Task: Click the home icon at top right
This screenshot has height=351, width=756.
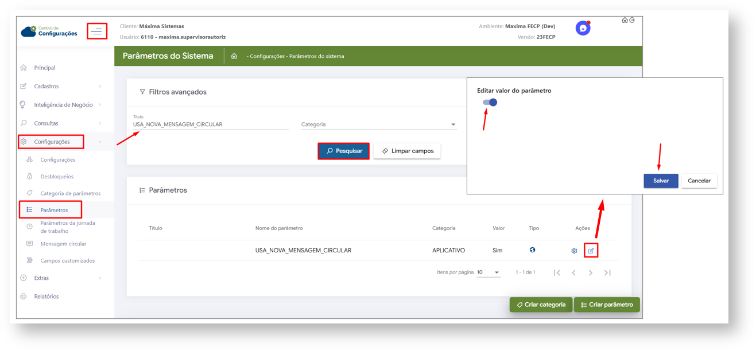Action: (625, 20)
